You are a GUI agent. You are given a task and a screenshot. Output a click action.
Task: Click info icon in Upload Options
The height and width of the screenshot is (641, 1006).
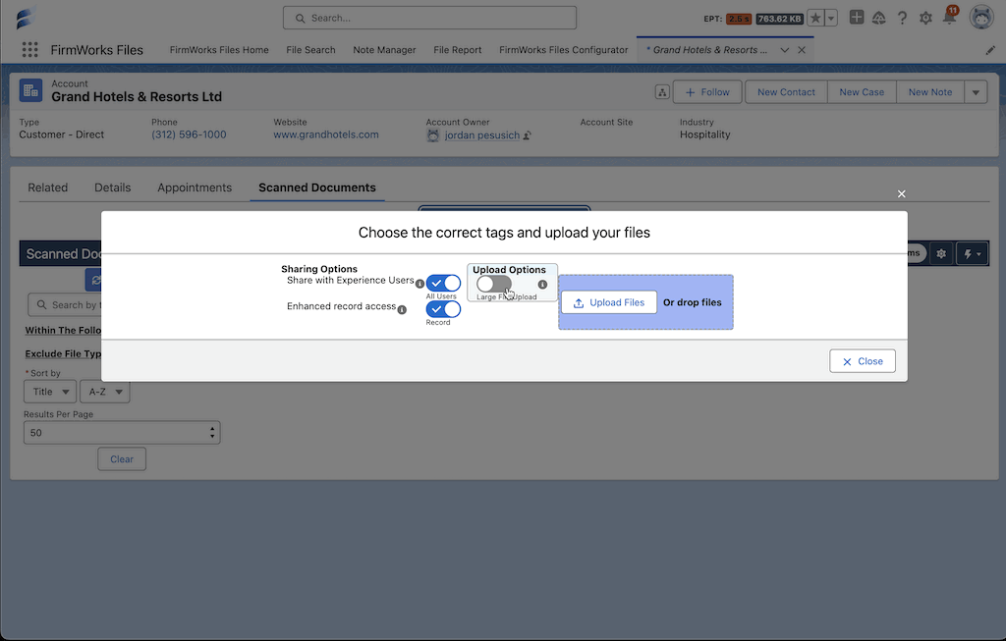coord(542,285)
